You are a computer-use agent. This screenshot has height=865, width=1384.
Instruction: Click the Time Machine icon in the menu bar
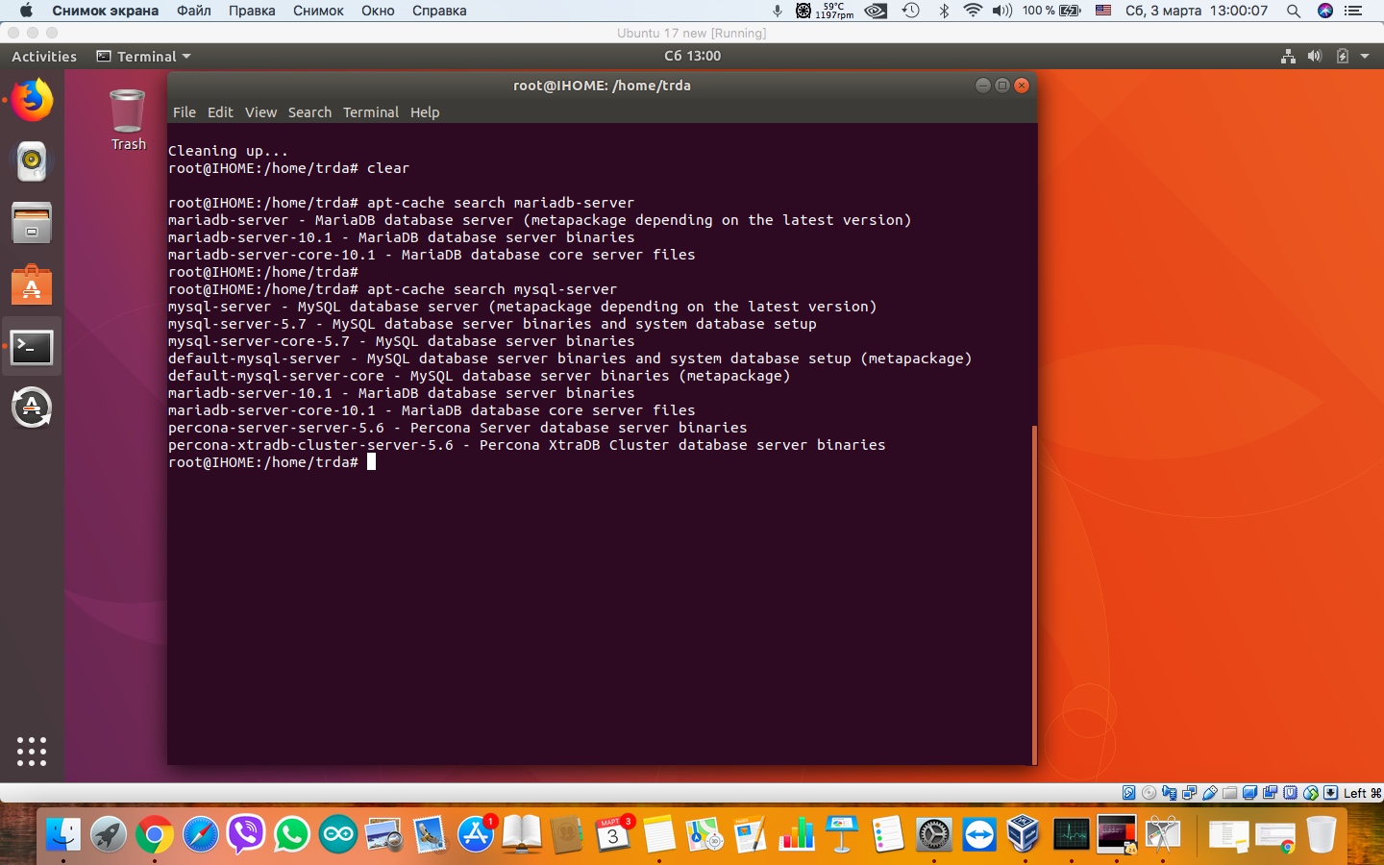(911, 12)
